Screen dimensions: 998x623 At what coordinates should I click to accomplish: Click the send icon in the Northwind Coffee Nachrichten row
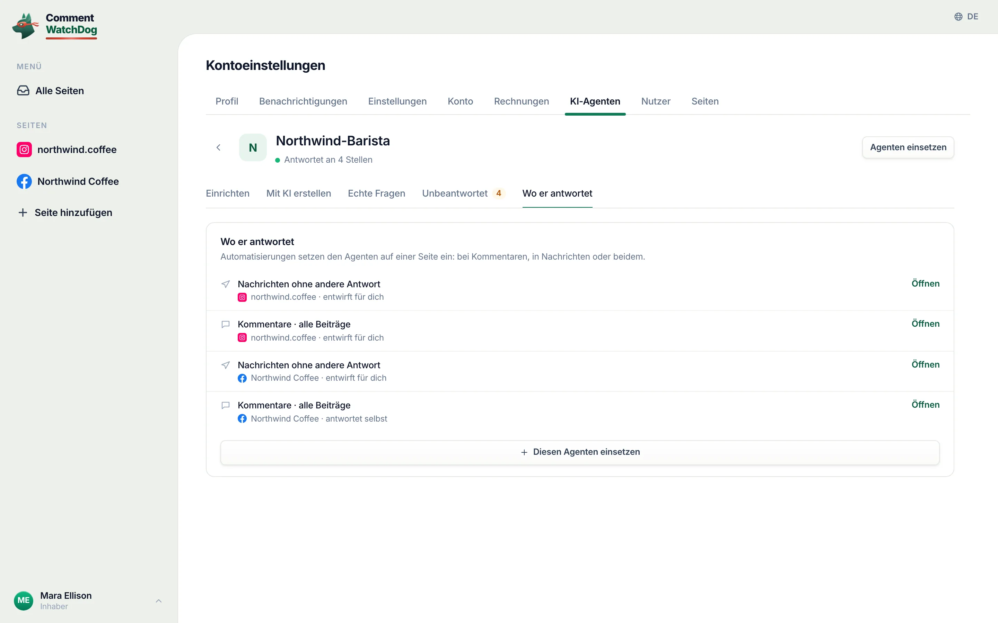click(226, 365)
